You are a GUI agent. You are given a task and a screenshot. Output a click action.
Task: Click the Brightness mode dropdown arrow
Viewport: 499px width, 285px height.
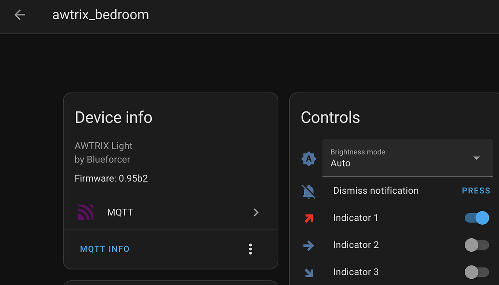click(476, 158)
